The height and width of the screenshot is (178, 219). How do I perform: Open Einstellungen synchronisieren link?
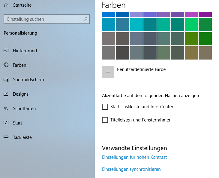(131, 169)
